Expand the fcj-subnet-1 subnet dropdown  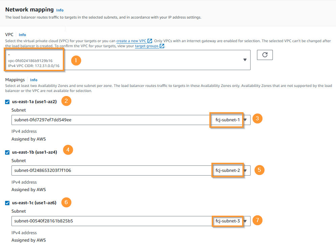point(245,120)
